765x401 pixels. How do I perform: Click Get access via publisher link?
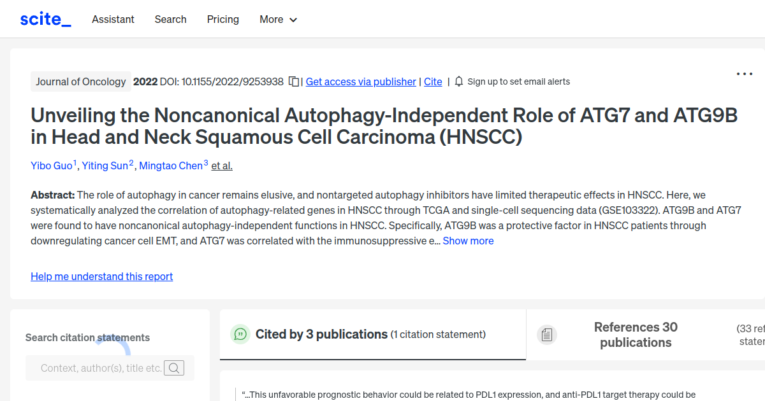(361, 81)
